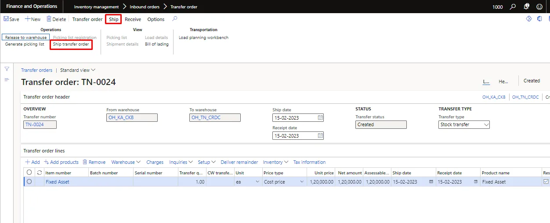Open the Warehouse menu in lines toolbar
The image size is (550, 223).
pos(126,162)
